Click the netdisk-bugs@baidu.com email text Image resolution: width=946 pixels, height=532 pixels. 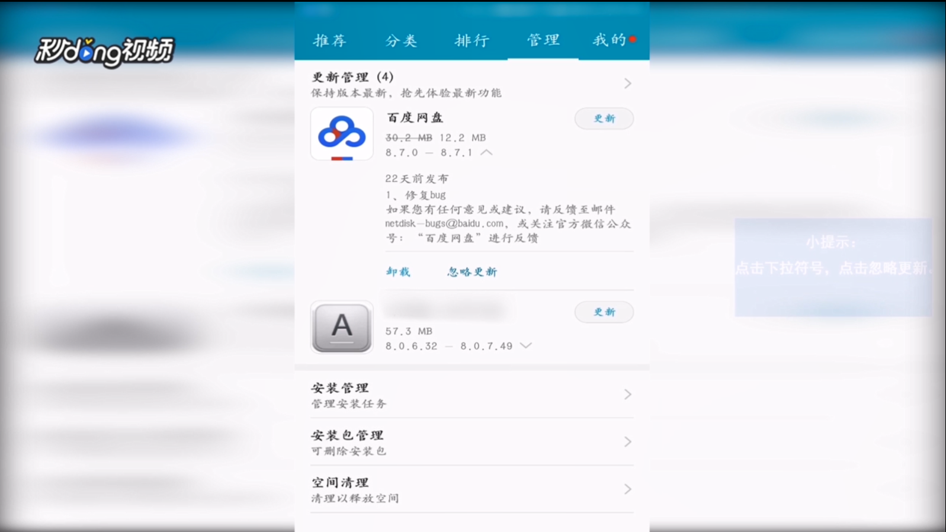click(444, 224)
